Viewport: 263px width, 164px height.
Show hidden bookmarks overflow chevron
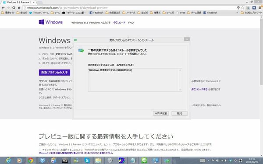[237, 13]
